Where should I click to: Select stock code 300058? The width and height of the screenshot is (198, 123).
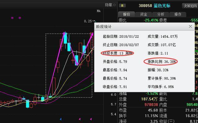[x=145, y=6]
